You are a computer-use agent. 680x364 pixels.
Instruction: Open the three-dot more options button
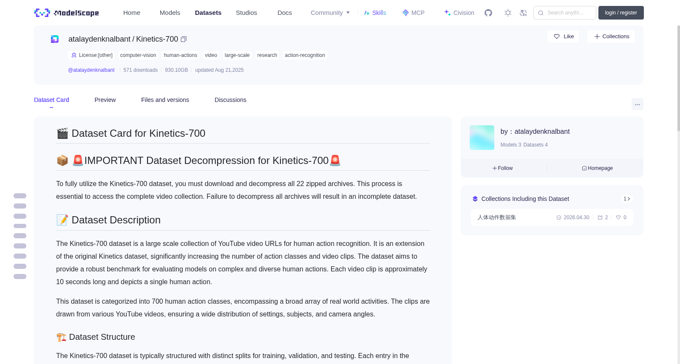(x=637, y=104)
